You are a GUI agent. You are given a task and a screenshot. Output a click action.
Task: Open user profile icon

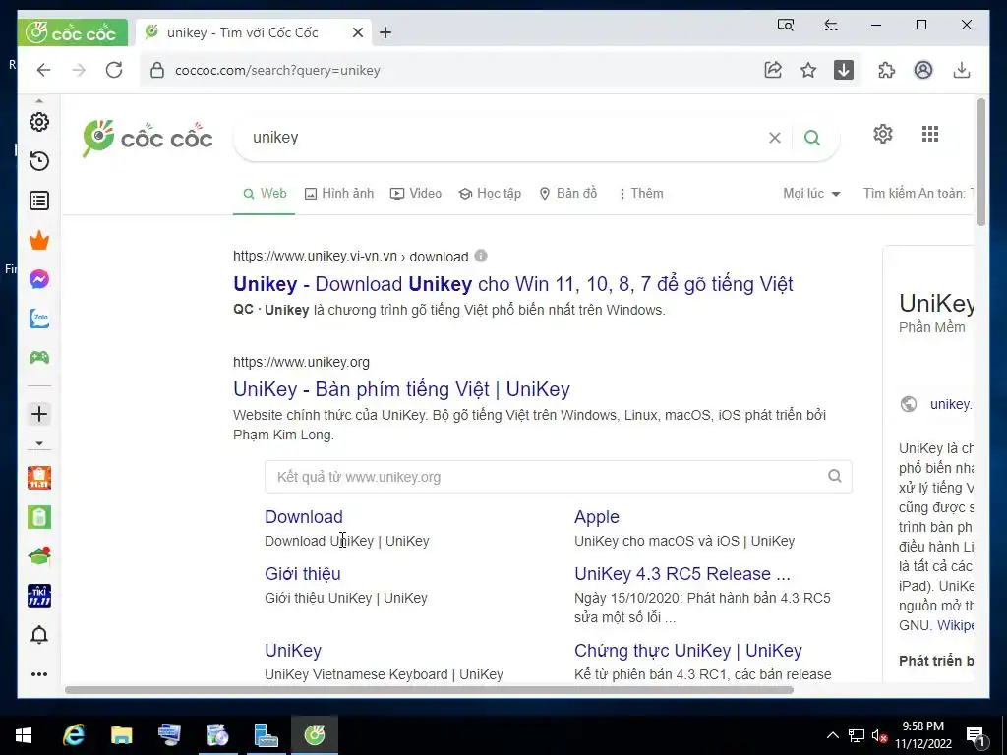click(923, 70)
